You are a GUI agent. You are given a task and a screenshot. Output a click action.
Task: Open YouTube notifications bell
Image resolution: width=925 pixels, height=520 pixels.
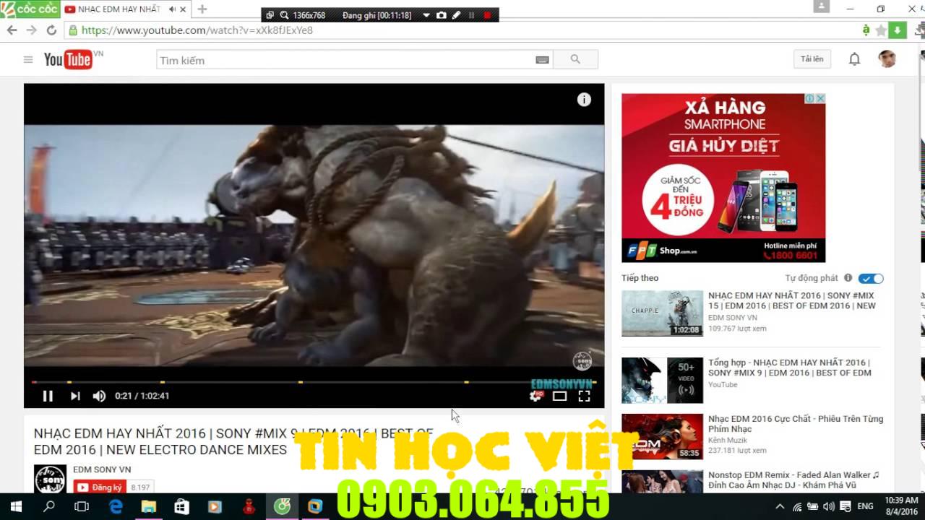tap(854, 59)
